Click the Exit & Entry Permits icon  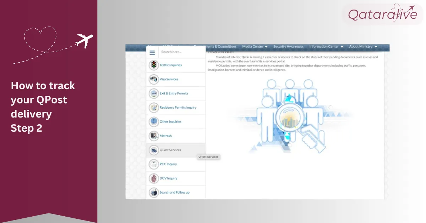click(154, 93)
